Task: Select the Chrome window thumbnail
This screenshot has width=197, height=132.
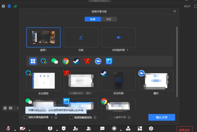Action: pyautogui.click(x=119, y=104)
